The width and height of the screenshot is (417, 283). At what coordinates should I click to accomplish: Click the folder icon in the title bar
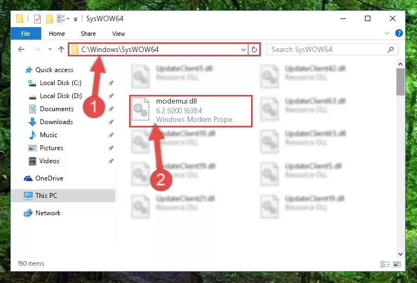20,18
